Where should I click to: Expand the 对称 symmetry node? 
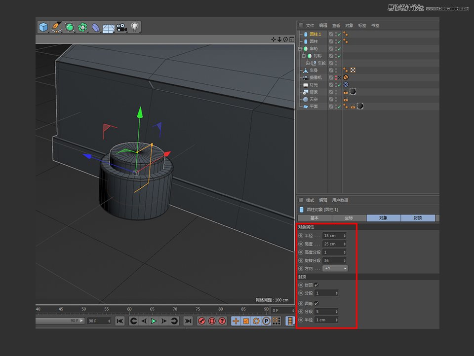click(x=304, y=56)
